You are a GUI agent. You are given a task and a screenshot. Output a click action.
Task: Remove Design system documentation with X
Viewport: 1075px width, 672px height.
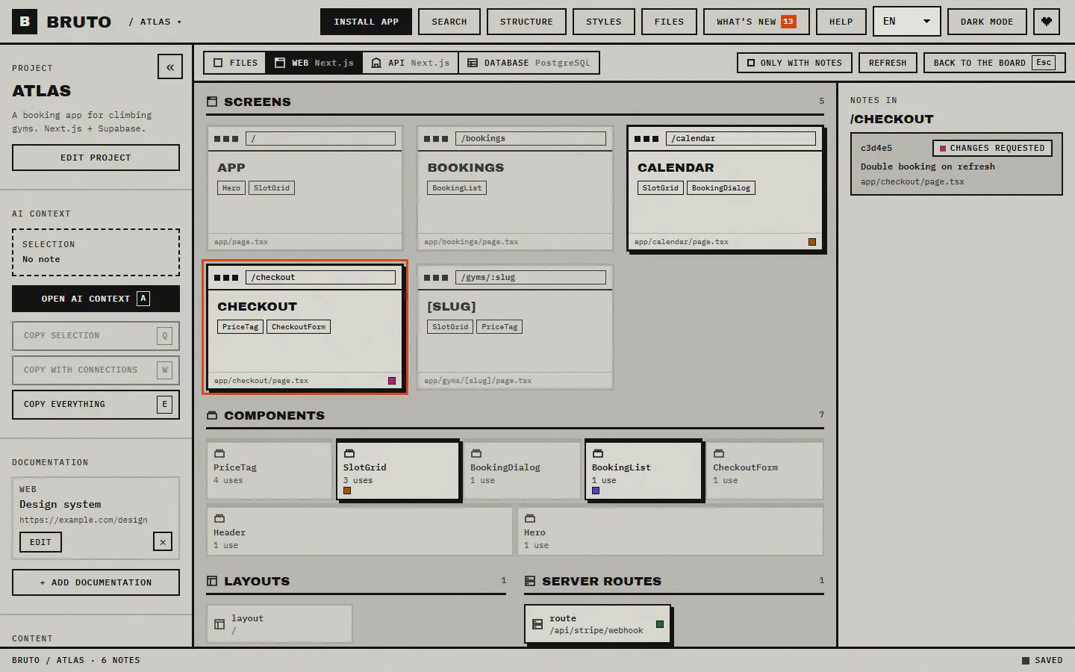(x=163, y=542)
